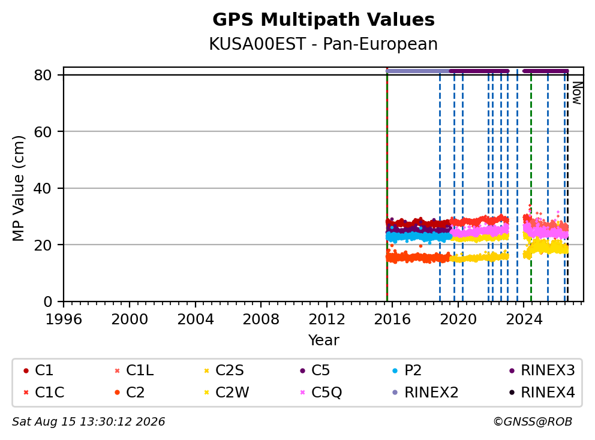Click the C2W legend entry
The image size is (595, 440).
click(x=226, y=392)
